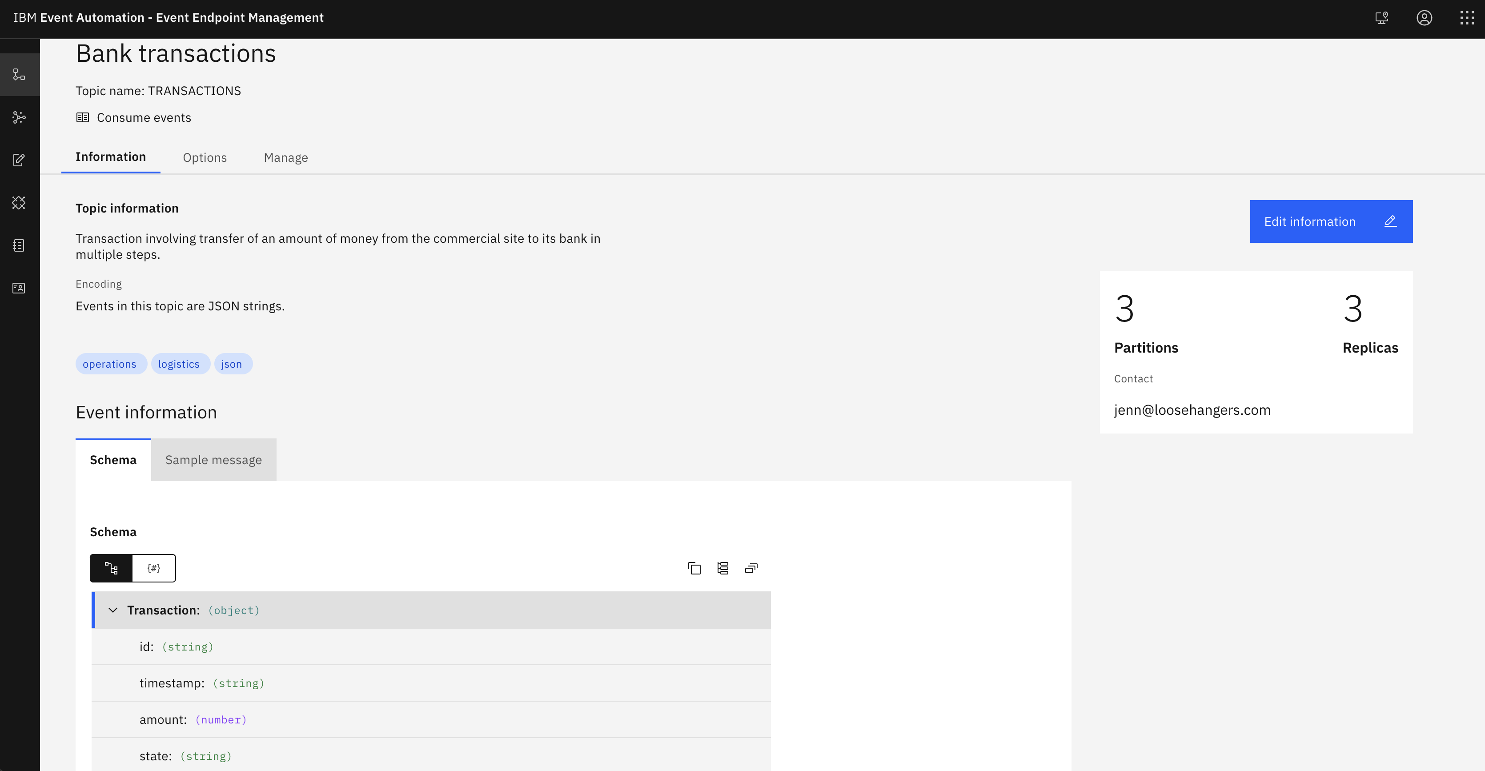Click the tour/help monitor icon in header
The image size is (1485, 771).
click(1381, 18)
